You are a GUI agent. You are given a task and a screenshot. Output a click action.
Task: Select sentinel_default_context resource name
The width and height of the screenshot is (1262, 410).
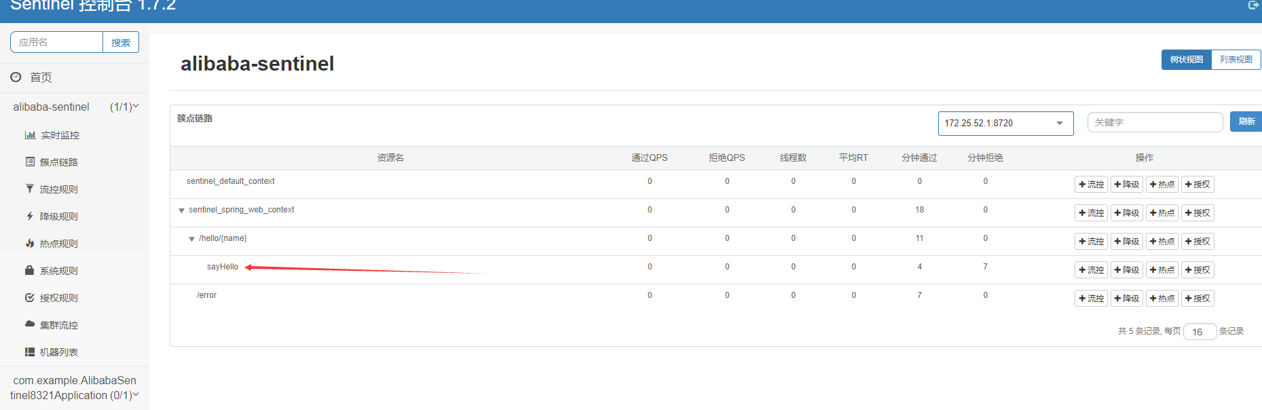click(230, 181)
